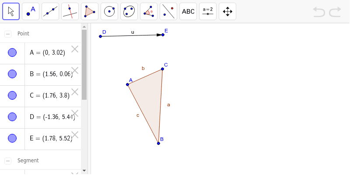The image size is (350, 175).
Task: Select the Circle with center tool
Action: tap(109, 11)
